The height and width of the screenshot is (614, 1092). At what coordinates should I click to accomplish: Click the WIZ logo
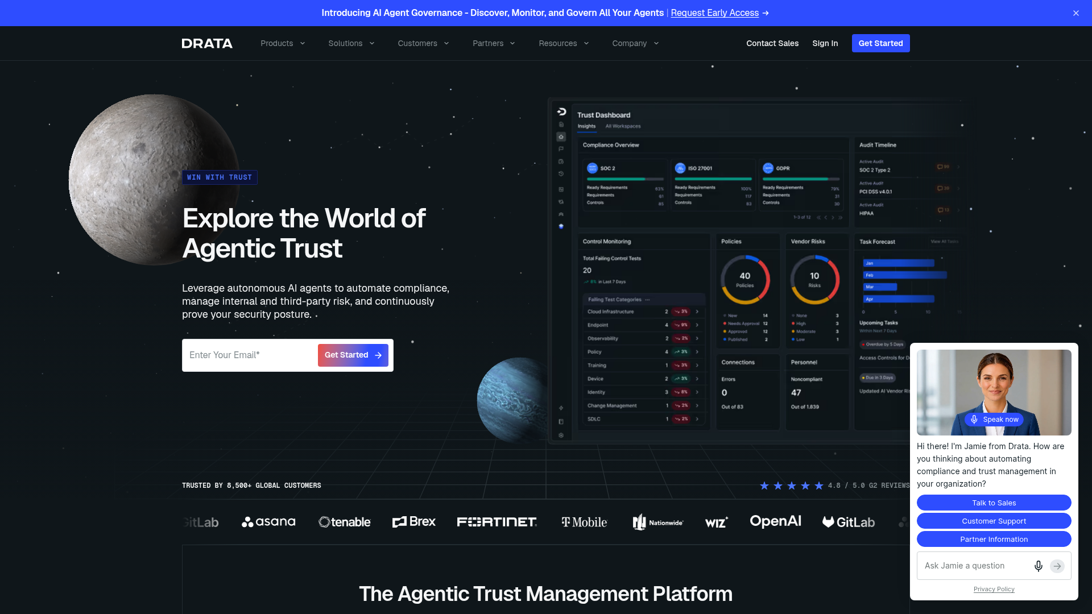point(717,522)
